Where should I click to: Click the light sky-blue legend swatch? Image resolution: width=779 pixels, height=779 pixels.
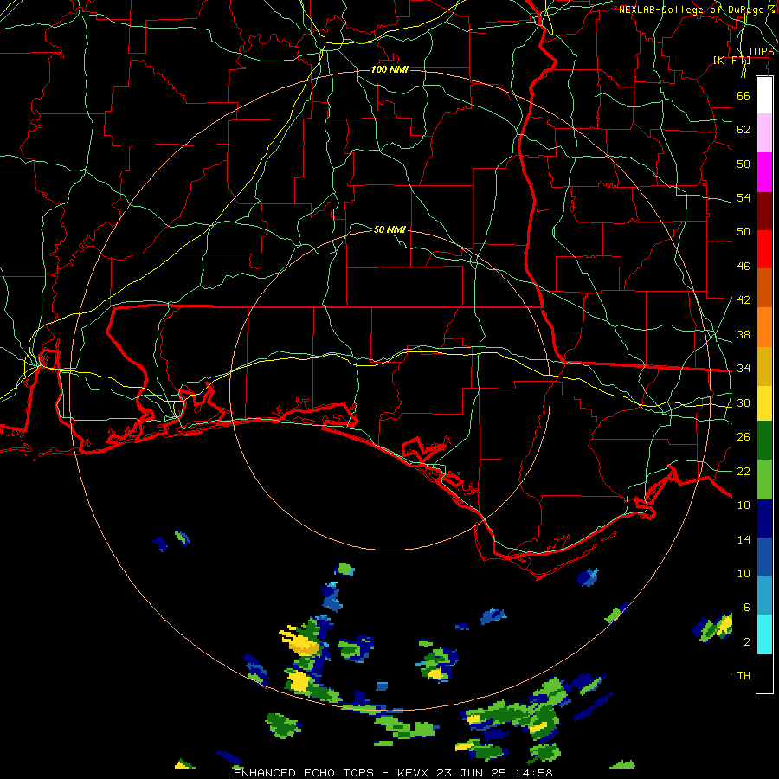point(764,596)
